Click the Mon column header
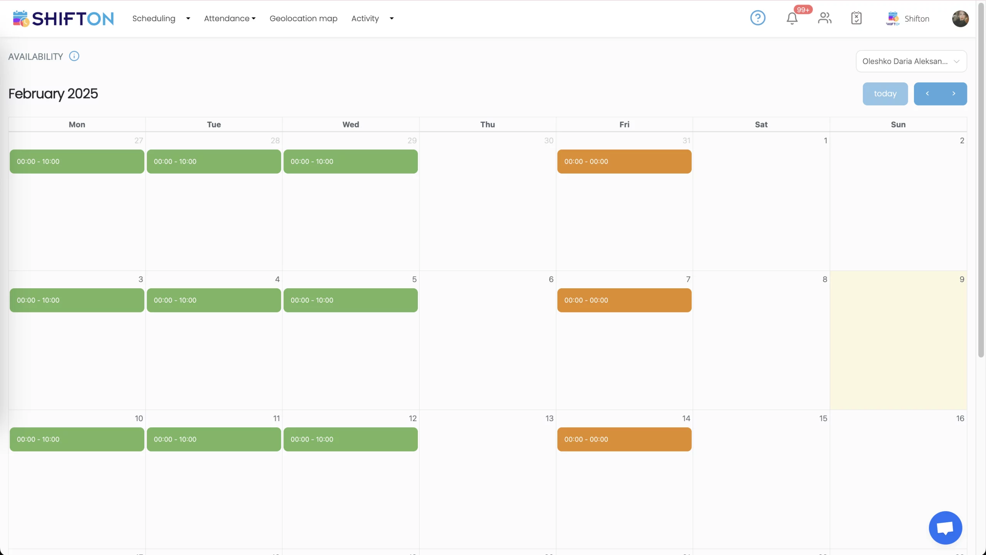This screenshot has width=986, height=555. (x=77, y=124)
